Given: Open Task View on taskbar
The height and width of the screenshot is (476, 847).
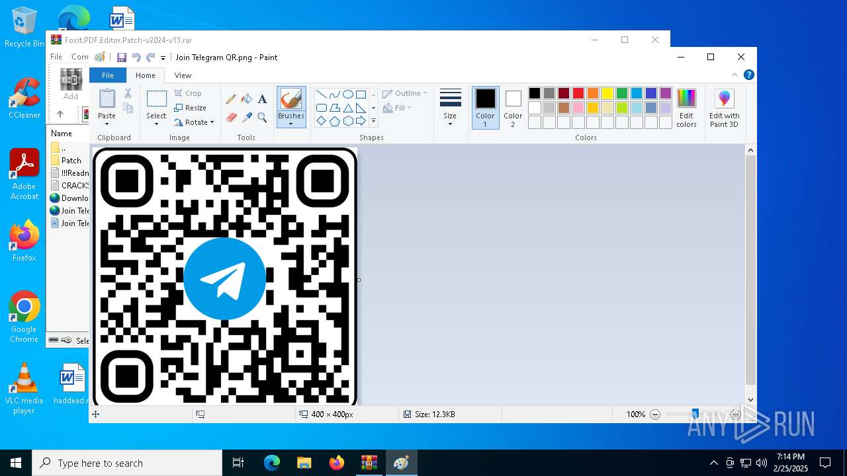Looking at the screenshot, I should click(x=238, y=463).
